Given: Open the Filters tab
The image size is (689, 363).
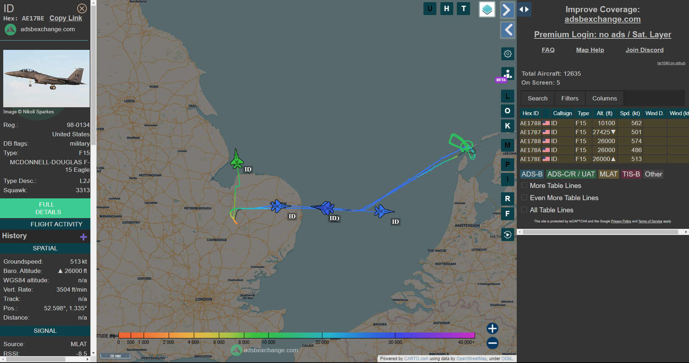Looking at the screenshot, I should [x=570, y=98].
